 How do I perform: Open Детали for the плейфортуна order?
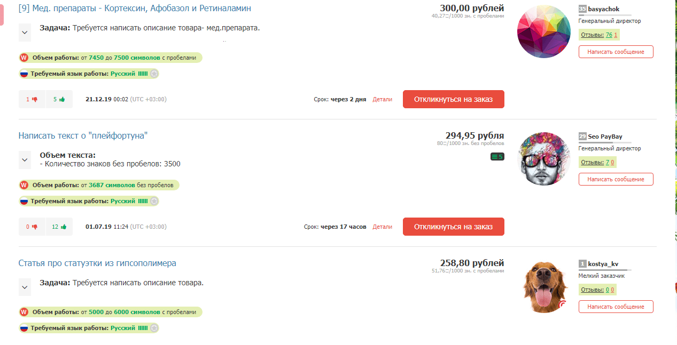click(x=382, y=227)
